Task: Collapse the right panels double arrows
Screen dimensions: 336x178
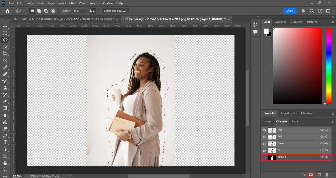Action: 333,17
